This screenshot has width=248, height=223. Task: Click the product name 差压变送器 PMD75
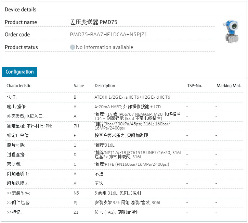pyautogui.click(x=94, y=22)
